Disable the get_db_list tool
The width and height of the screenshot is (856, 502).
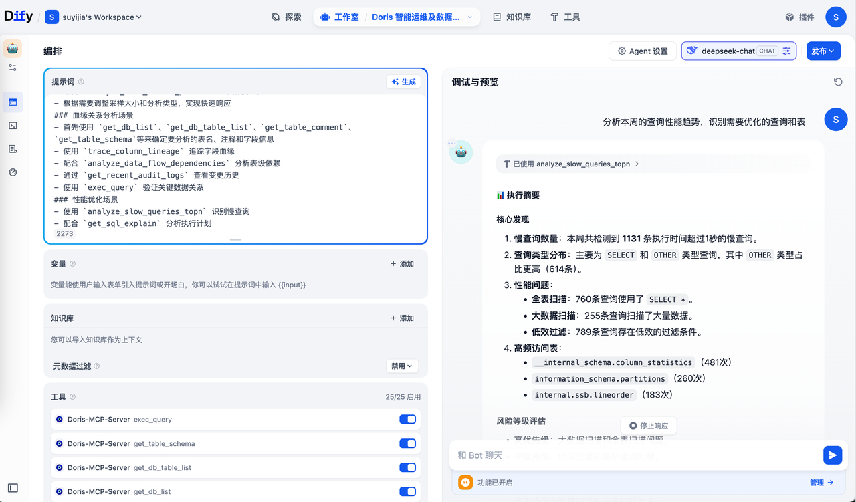click(407, 491)
